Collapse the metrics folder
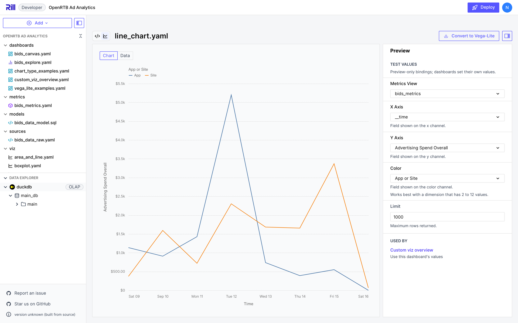The width and height of the screenshot is (518, 323). (5, 97)
